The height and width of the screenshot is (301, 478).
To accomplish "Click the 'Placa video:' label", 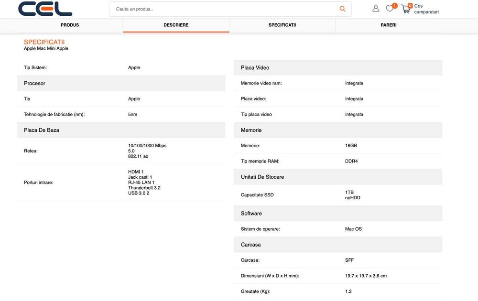I will [253, 99].
